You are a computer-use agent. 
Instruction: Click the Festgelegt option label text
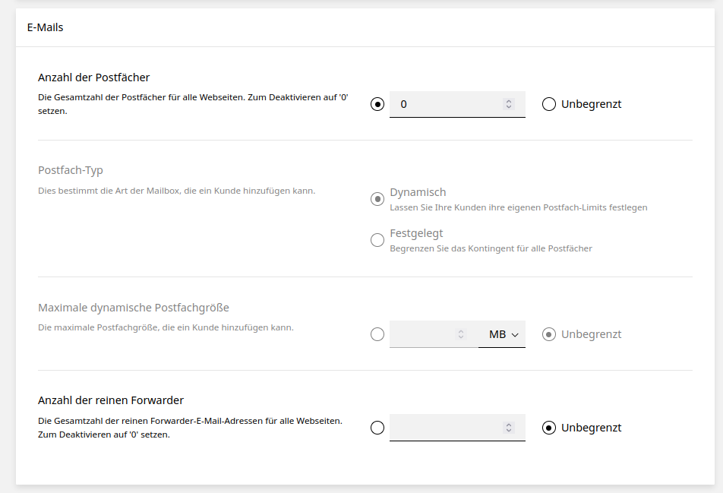(x=416, y=233)
